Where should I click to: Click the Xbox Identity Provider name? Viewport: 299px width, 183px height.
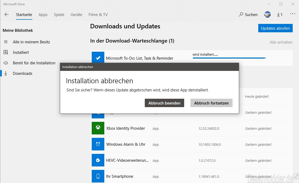click(x=126, y=128)
